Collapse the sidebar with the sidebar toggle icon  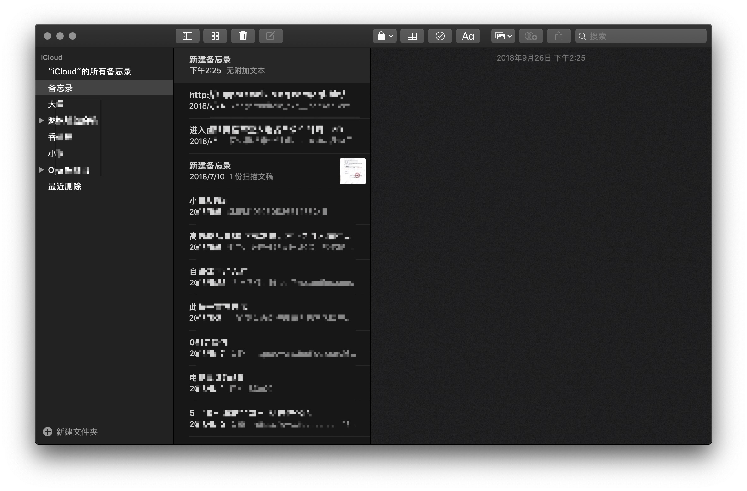tap(188, 36)
